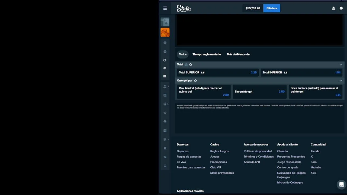The height and width of the screenshot is (195, 347).
Task: Select the casino cards tile in sidebar
Action: (165, 22)
